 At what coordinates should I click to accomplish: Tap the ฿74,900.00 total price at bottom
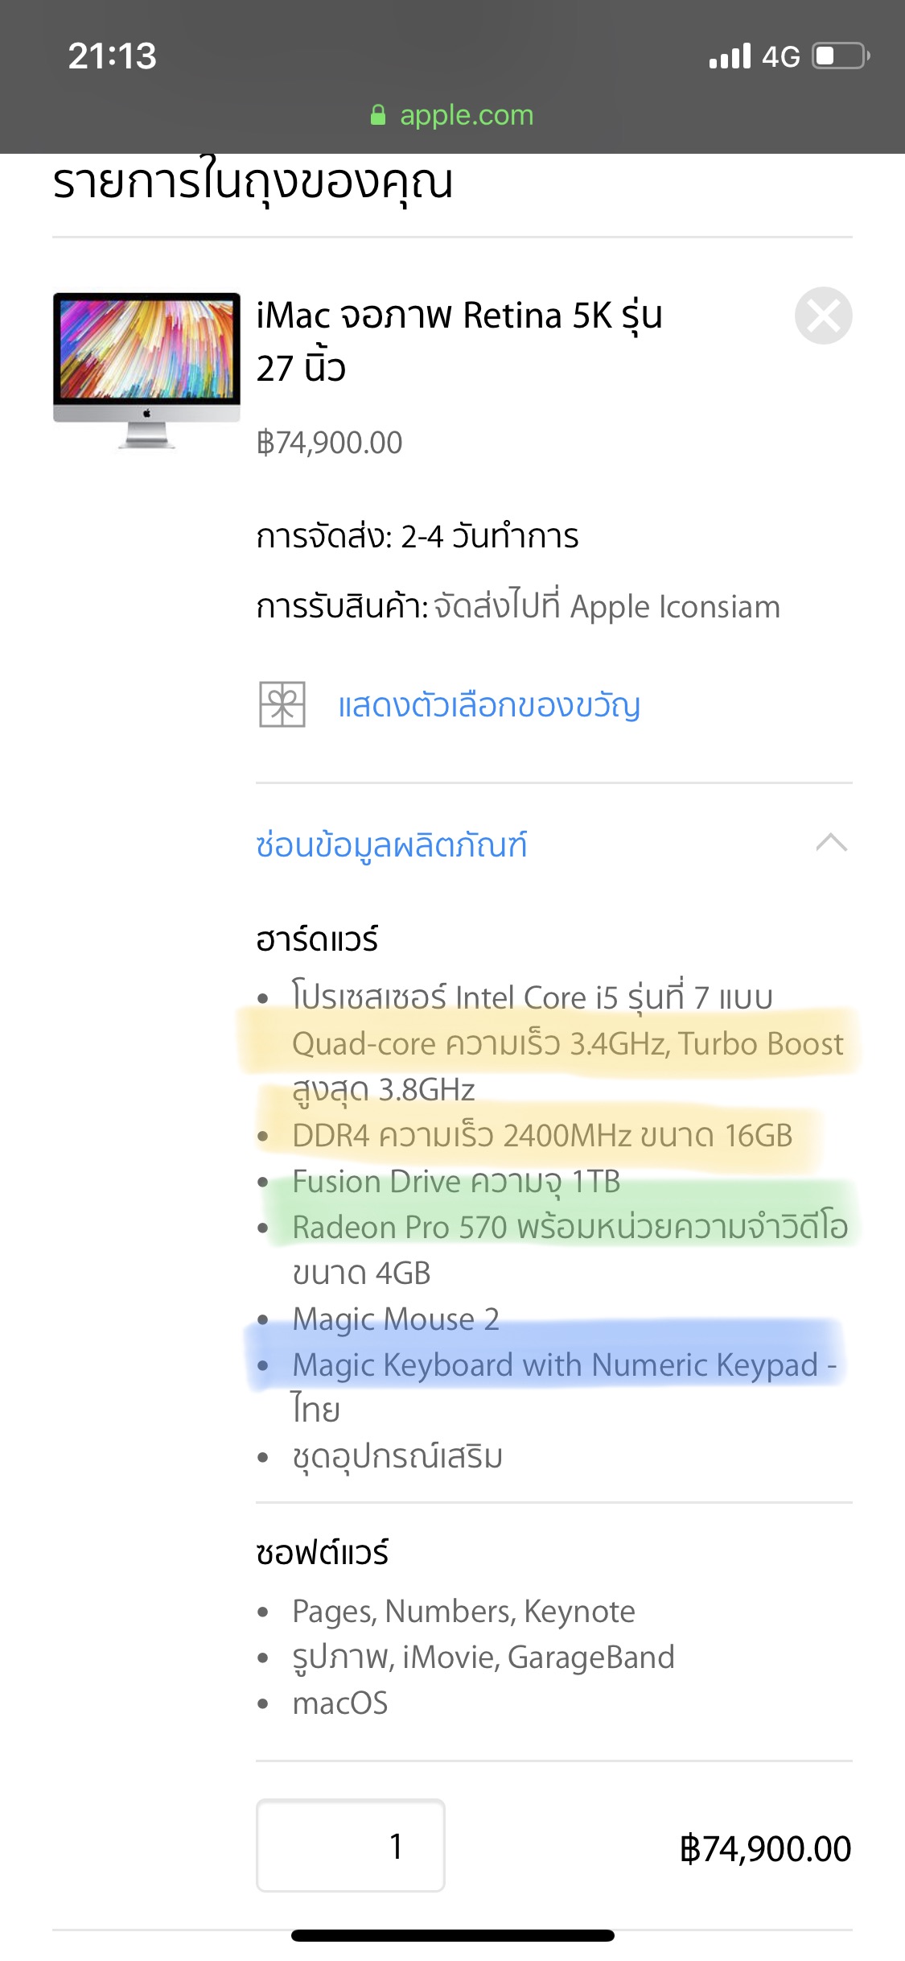point(765,1848)
